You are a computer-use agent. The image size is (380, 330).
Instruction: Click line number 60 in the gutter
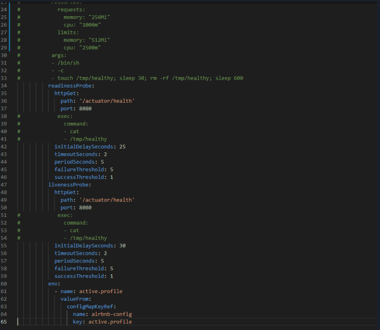[4, 283]
